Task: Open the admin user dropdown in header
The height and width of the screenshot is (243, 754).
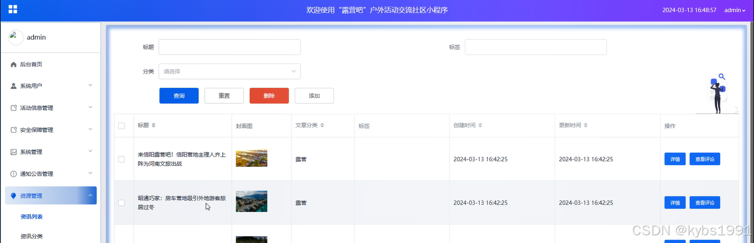Action: coord(735,10)
